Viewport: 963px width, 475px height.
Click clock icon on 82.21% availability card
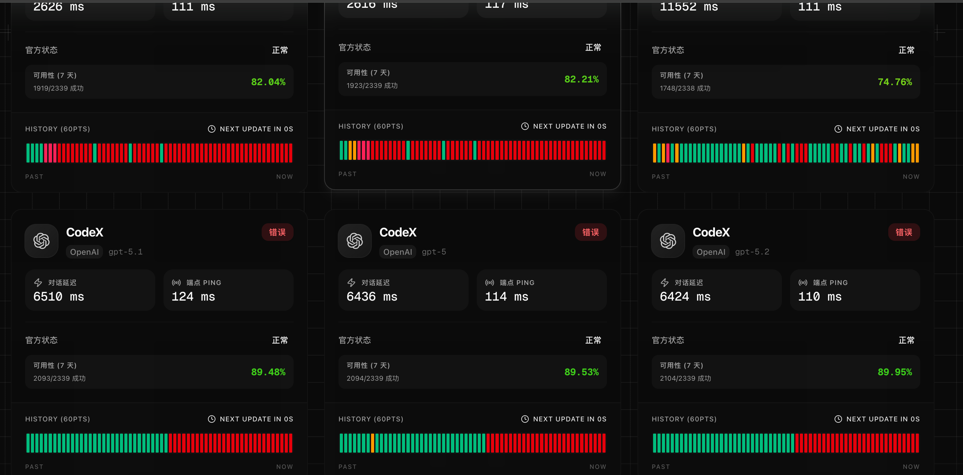[525, 126]
